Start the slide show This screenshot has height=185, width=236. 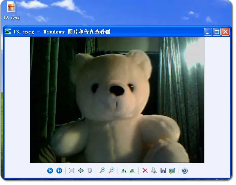pyautogui.click(x=90, y=171)
